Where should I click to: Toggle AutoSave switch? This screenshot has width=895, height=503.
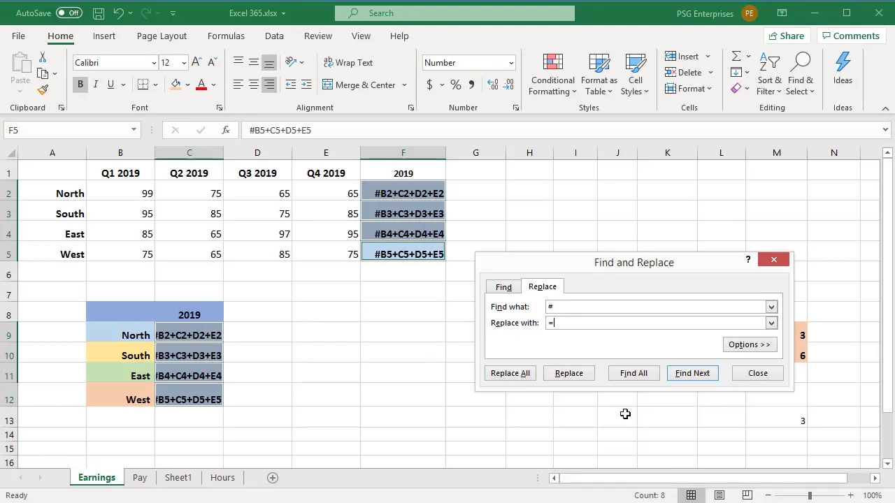69,13
